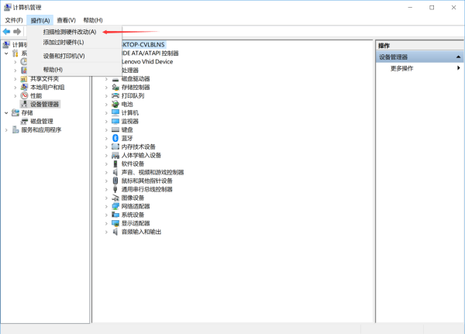465x334 pixels.
Task: Click the system devices icon
Action: point(115,215)
